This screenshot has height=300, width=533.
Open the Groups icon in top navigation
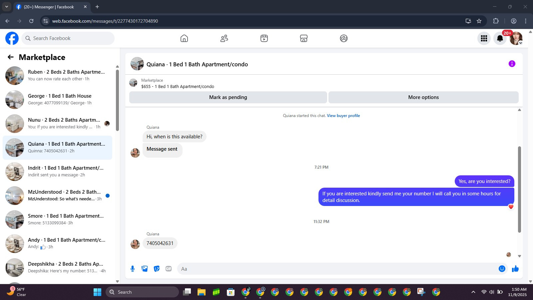[344, 38]
